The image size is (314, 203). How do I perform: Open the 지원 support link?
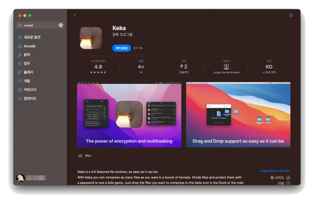point(281,183)
